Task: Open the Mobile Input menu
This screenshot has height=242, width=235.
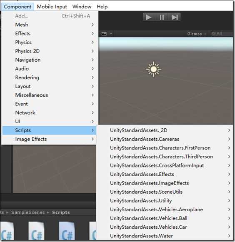Action: point(52,7)
